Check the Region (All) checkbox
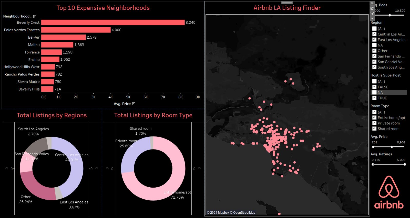This screenshot has height=218, width=410. click(374, 29)
